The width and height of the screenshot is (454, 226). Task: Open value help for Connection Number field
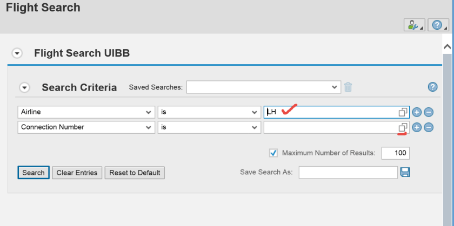click(403, 127)
